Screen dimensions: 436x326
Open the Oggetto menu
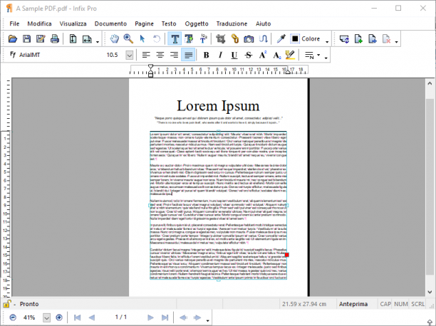point(197,23)
